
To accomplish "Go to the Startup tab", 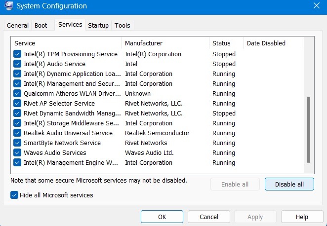I will 98,25.
